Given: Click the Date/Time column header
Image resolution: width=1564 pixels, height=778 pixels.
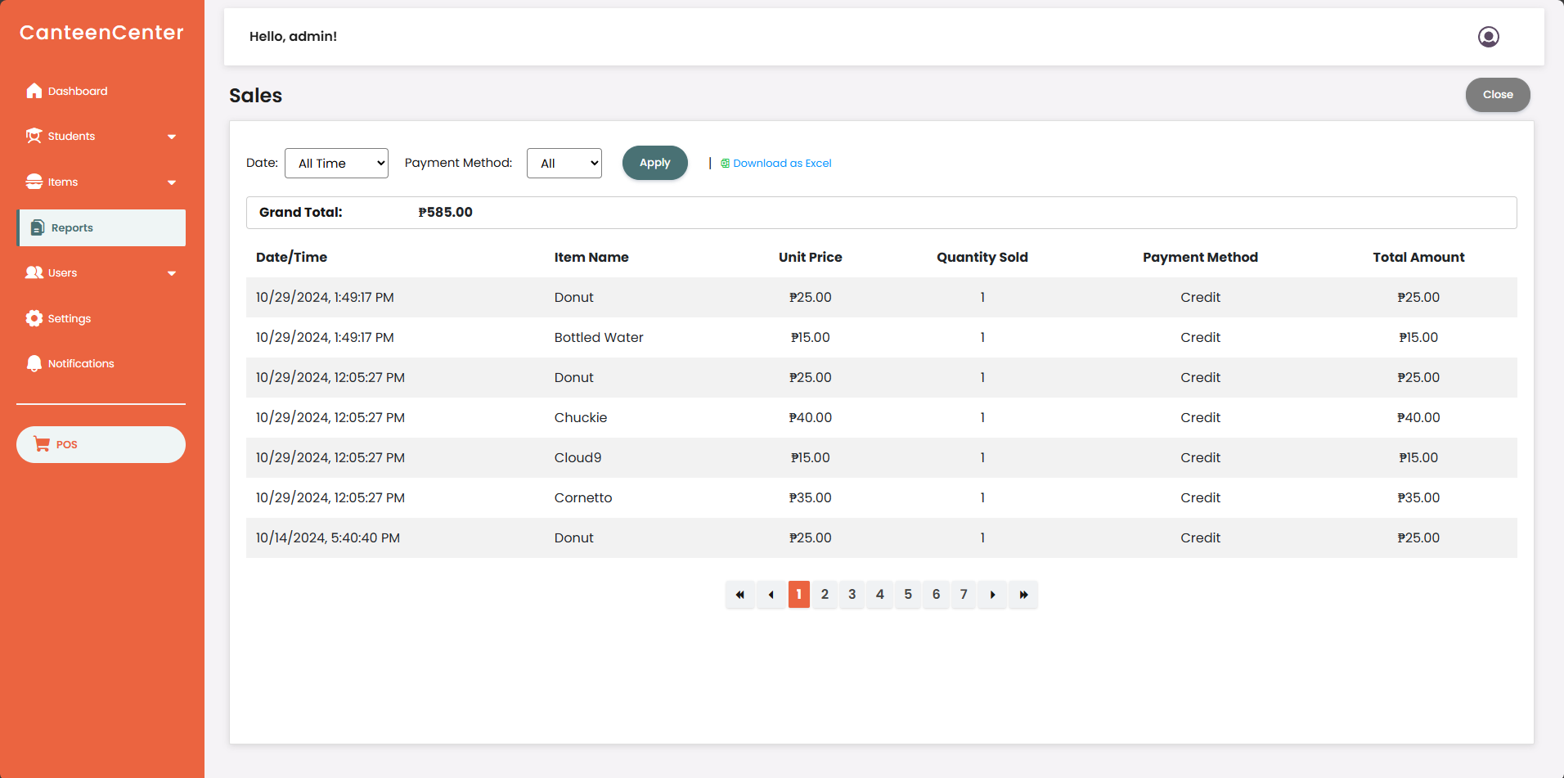Looking at the screenshot, I should [x=291, y=257].
